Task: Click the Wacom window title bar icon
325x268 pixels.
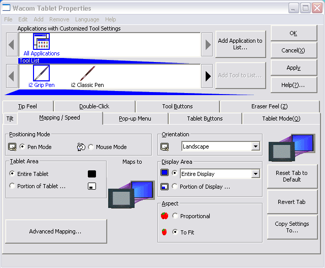Action: coord(6,8)
